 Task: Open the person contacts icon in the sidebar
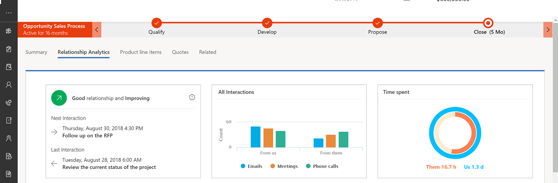9,85
